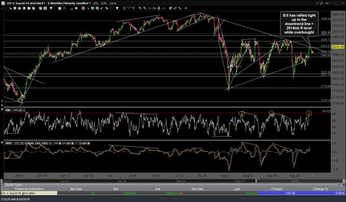Click the RSI indicator edit icon
This screenshot has height=202, width=346.
coord(24,110)
